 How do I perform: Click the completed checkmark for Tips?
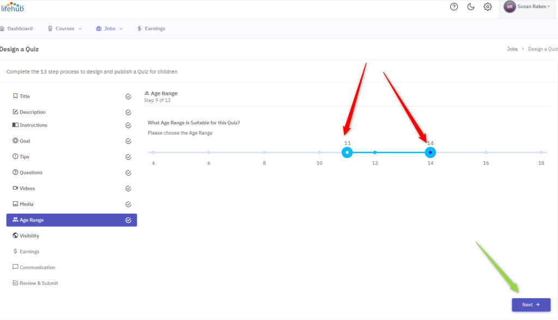click(129, 157)
